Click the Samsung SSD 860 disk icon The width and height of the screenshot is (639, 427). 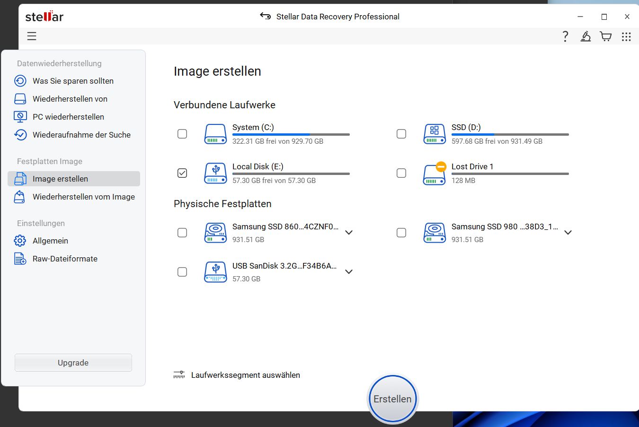[215, 233]
